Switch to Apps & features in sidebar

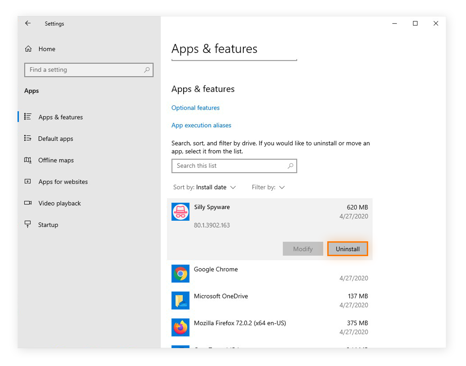tap(61, 117)
